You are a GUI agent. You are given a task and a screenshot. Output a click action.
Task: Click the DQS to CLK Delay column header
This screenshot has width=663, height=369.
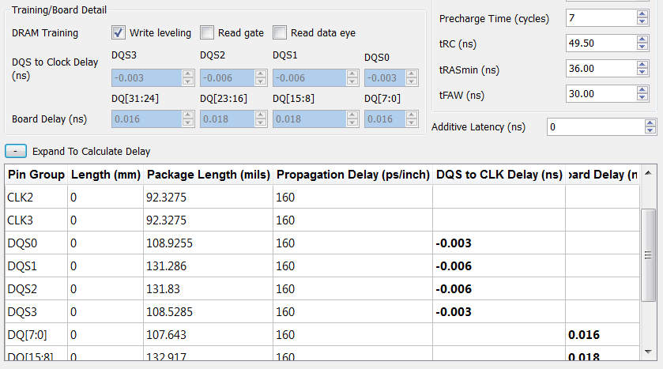499,174
